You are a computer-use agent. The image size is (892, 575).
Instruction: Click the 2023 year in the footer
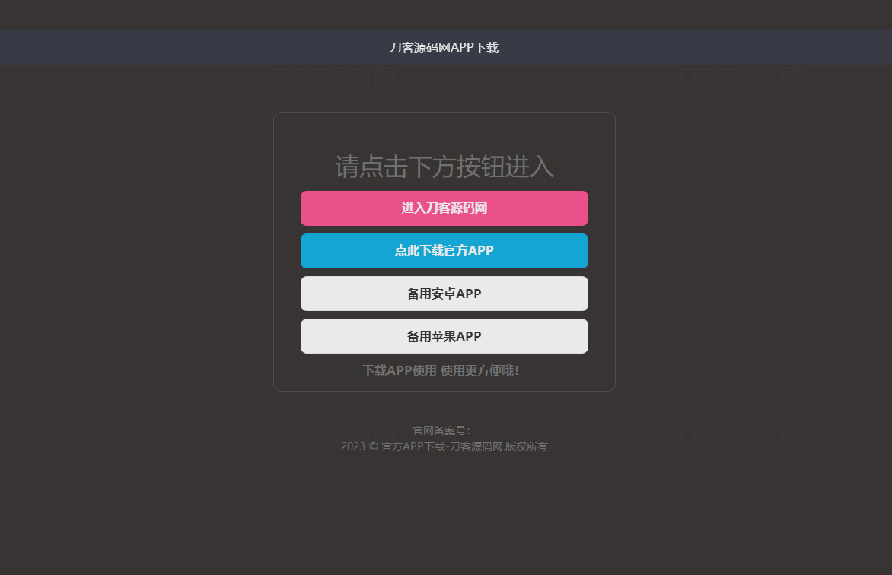[353, 446]
